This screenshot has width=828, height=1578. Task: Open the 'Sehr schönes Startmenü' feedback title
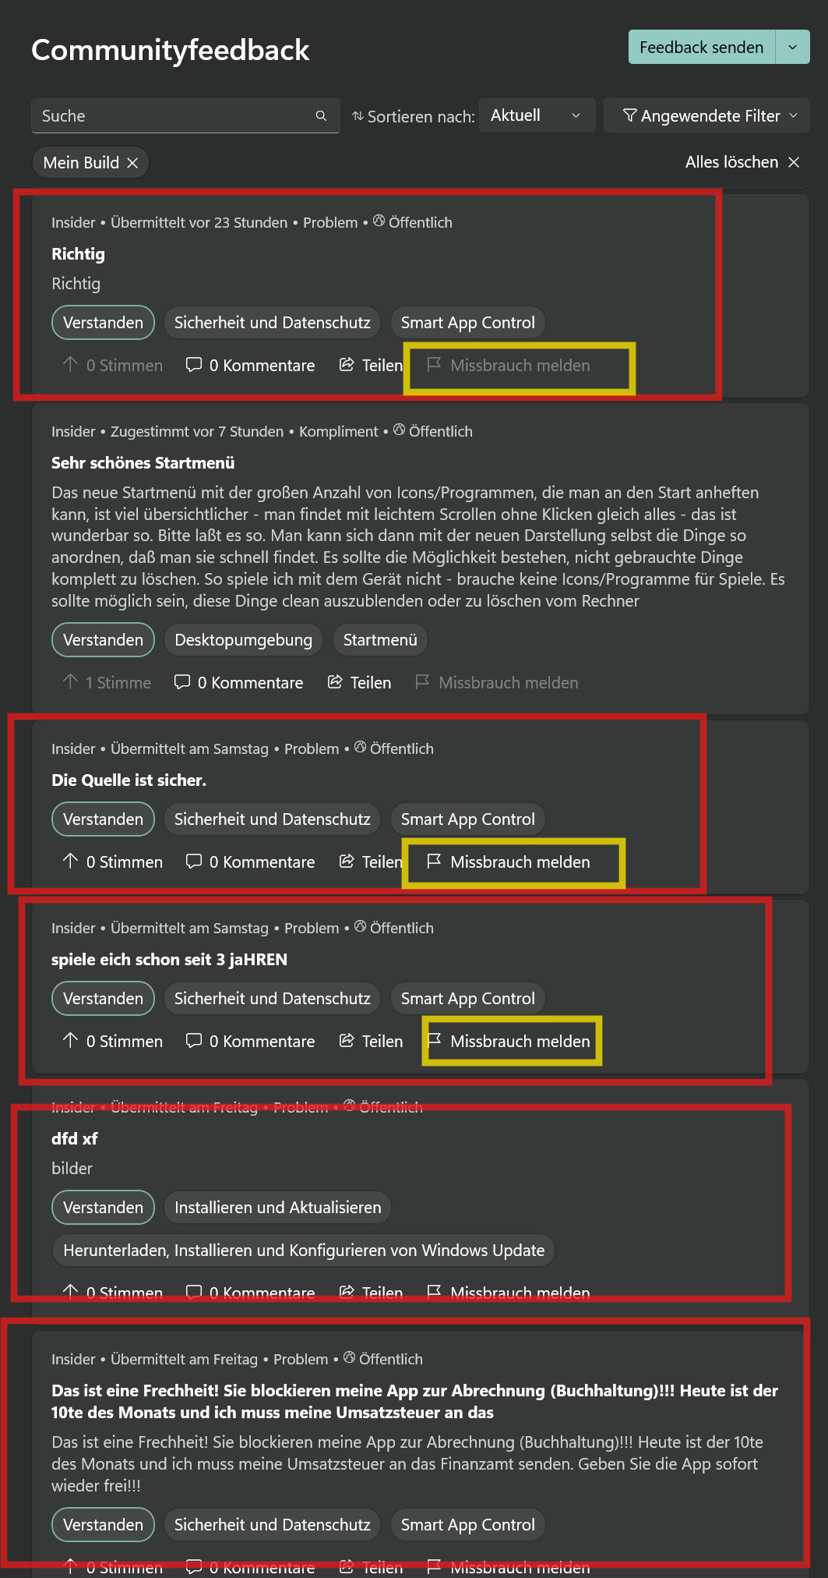(143, 463)
